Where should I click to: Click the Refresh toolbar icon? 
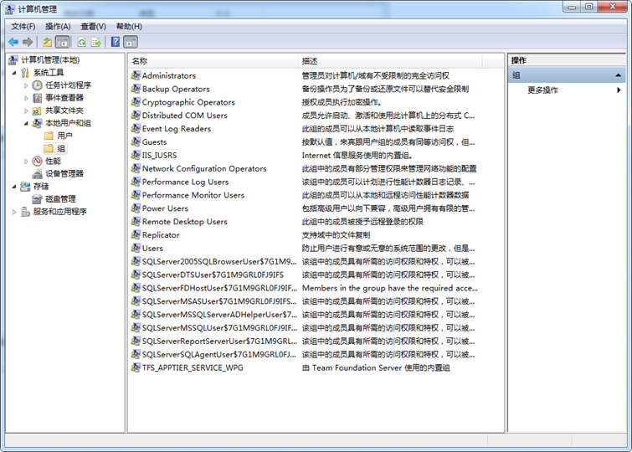[82, 42]
